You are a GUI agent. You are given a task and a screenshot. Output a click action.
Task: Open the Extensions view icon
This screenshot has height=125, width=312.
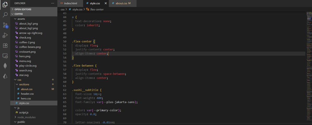[x=5, y=46]
